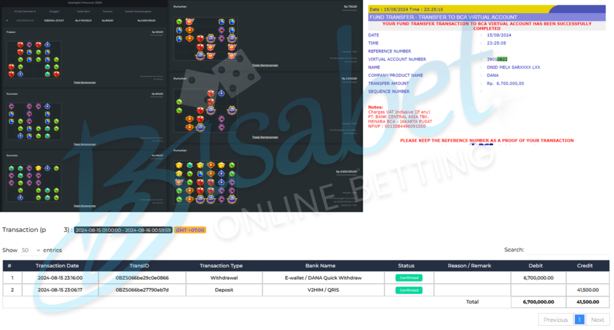Select the NPWP number line in Notes
The width and height of the screenshot is (614, 330).
(397, 126)
